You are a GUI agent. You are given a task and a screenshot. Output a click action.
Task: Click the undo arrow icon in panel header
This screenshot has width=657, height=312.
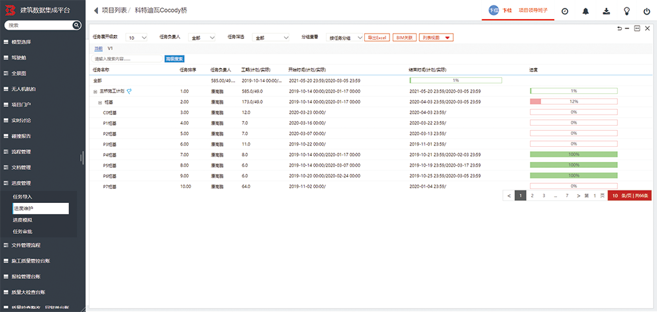[x=619, y=28]
